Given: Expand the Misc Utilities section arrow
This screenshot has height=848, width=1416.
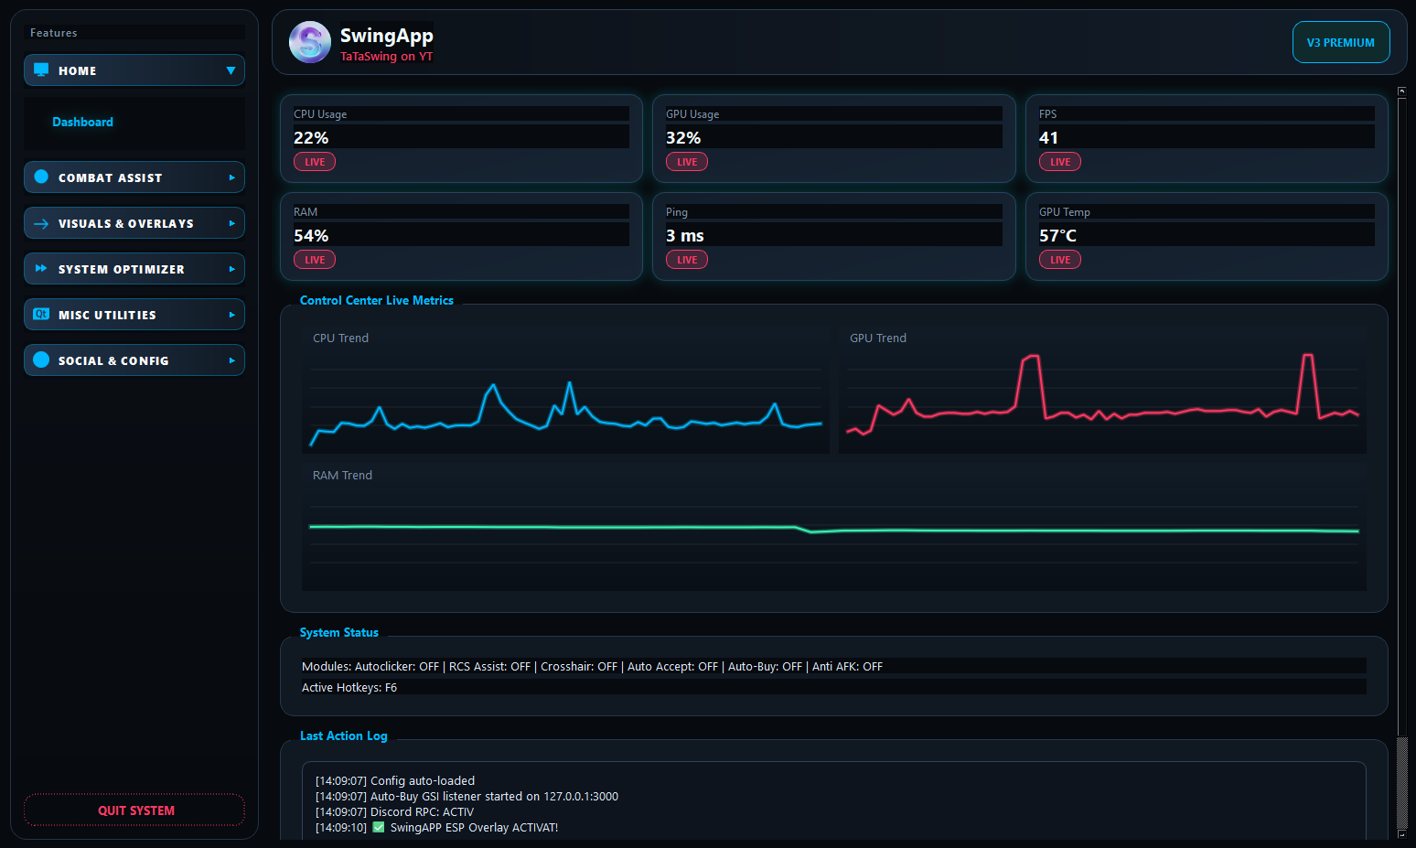Looking at the screenshot, I should coord(231,315).
